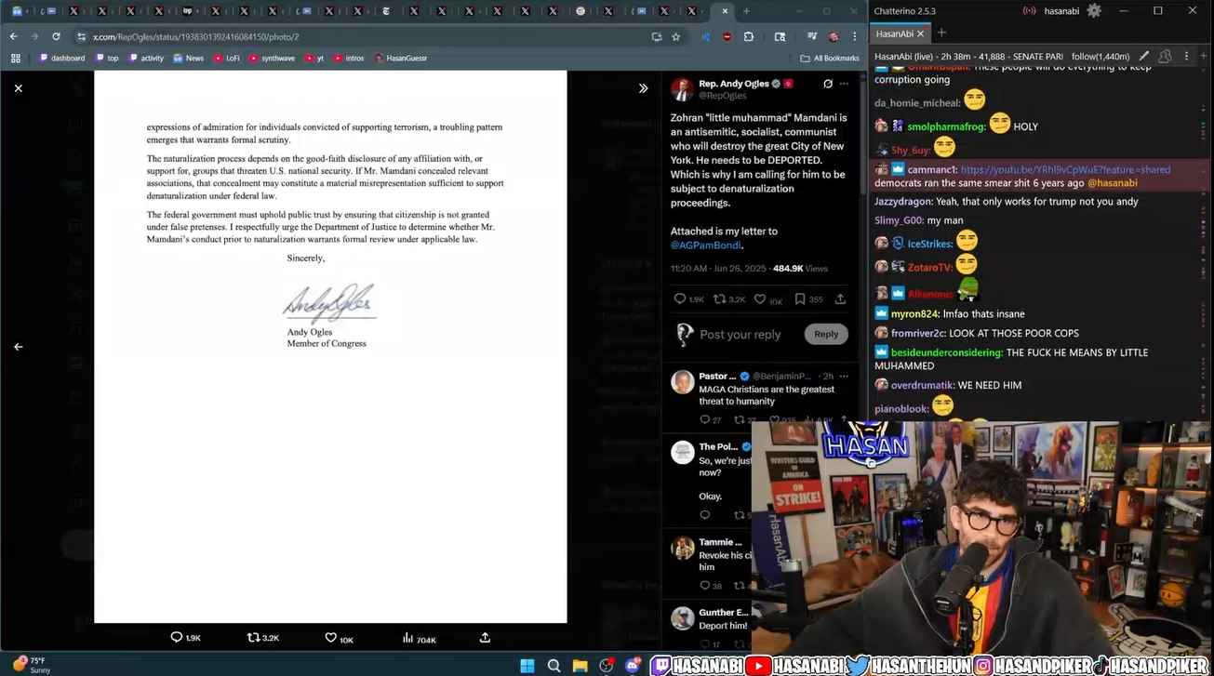Screen dimensions: 1214x676
Task: Click the Reply button
Action: [x=826, y=335]
